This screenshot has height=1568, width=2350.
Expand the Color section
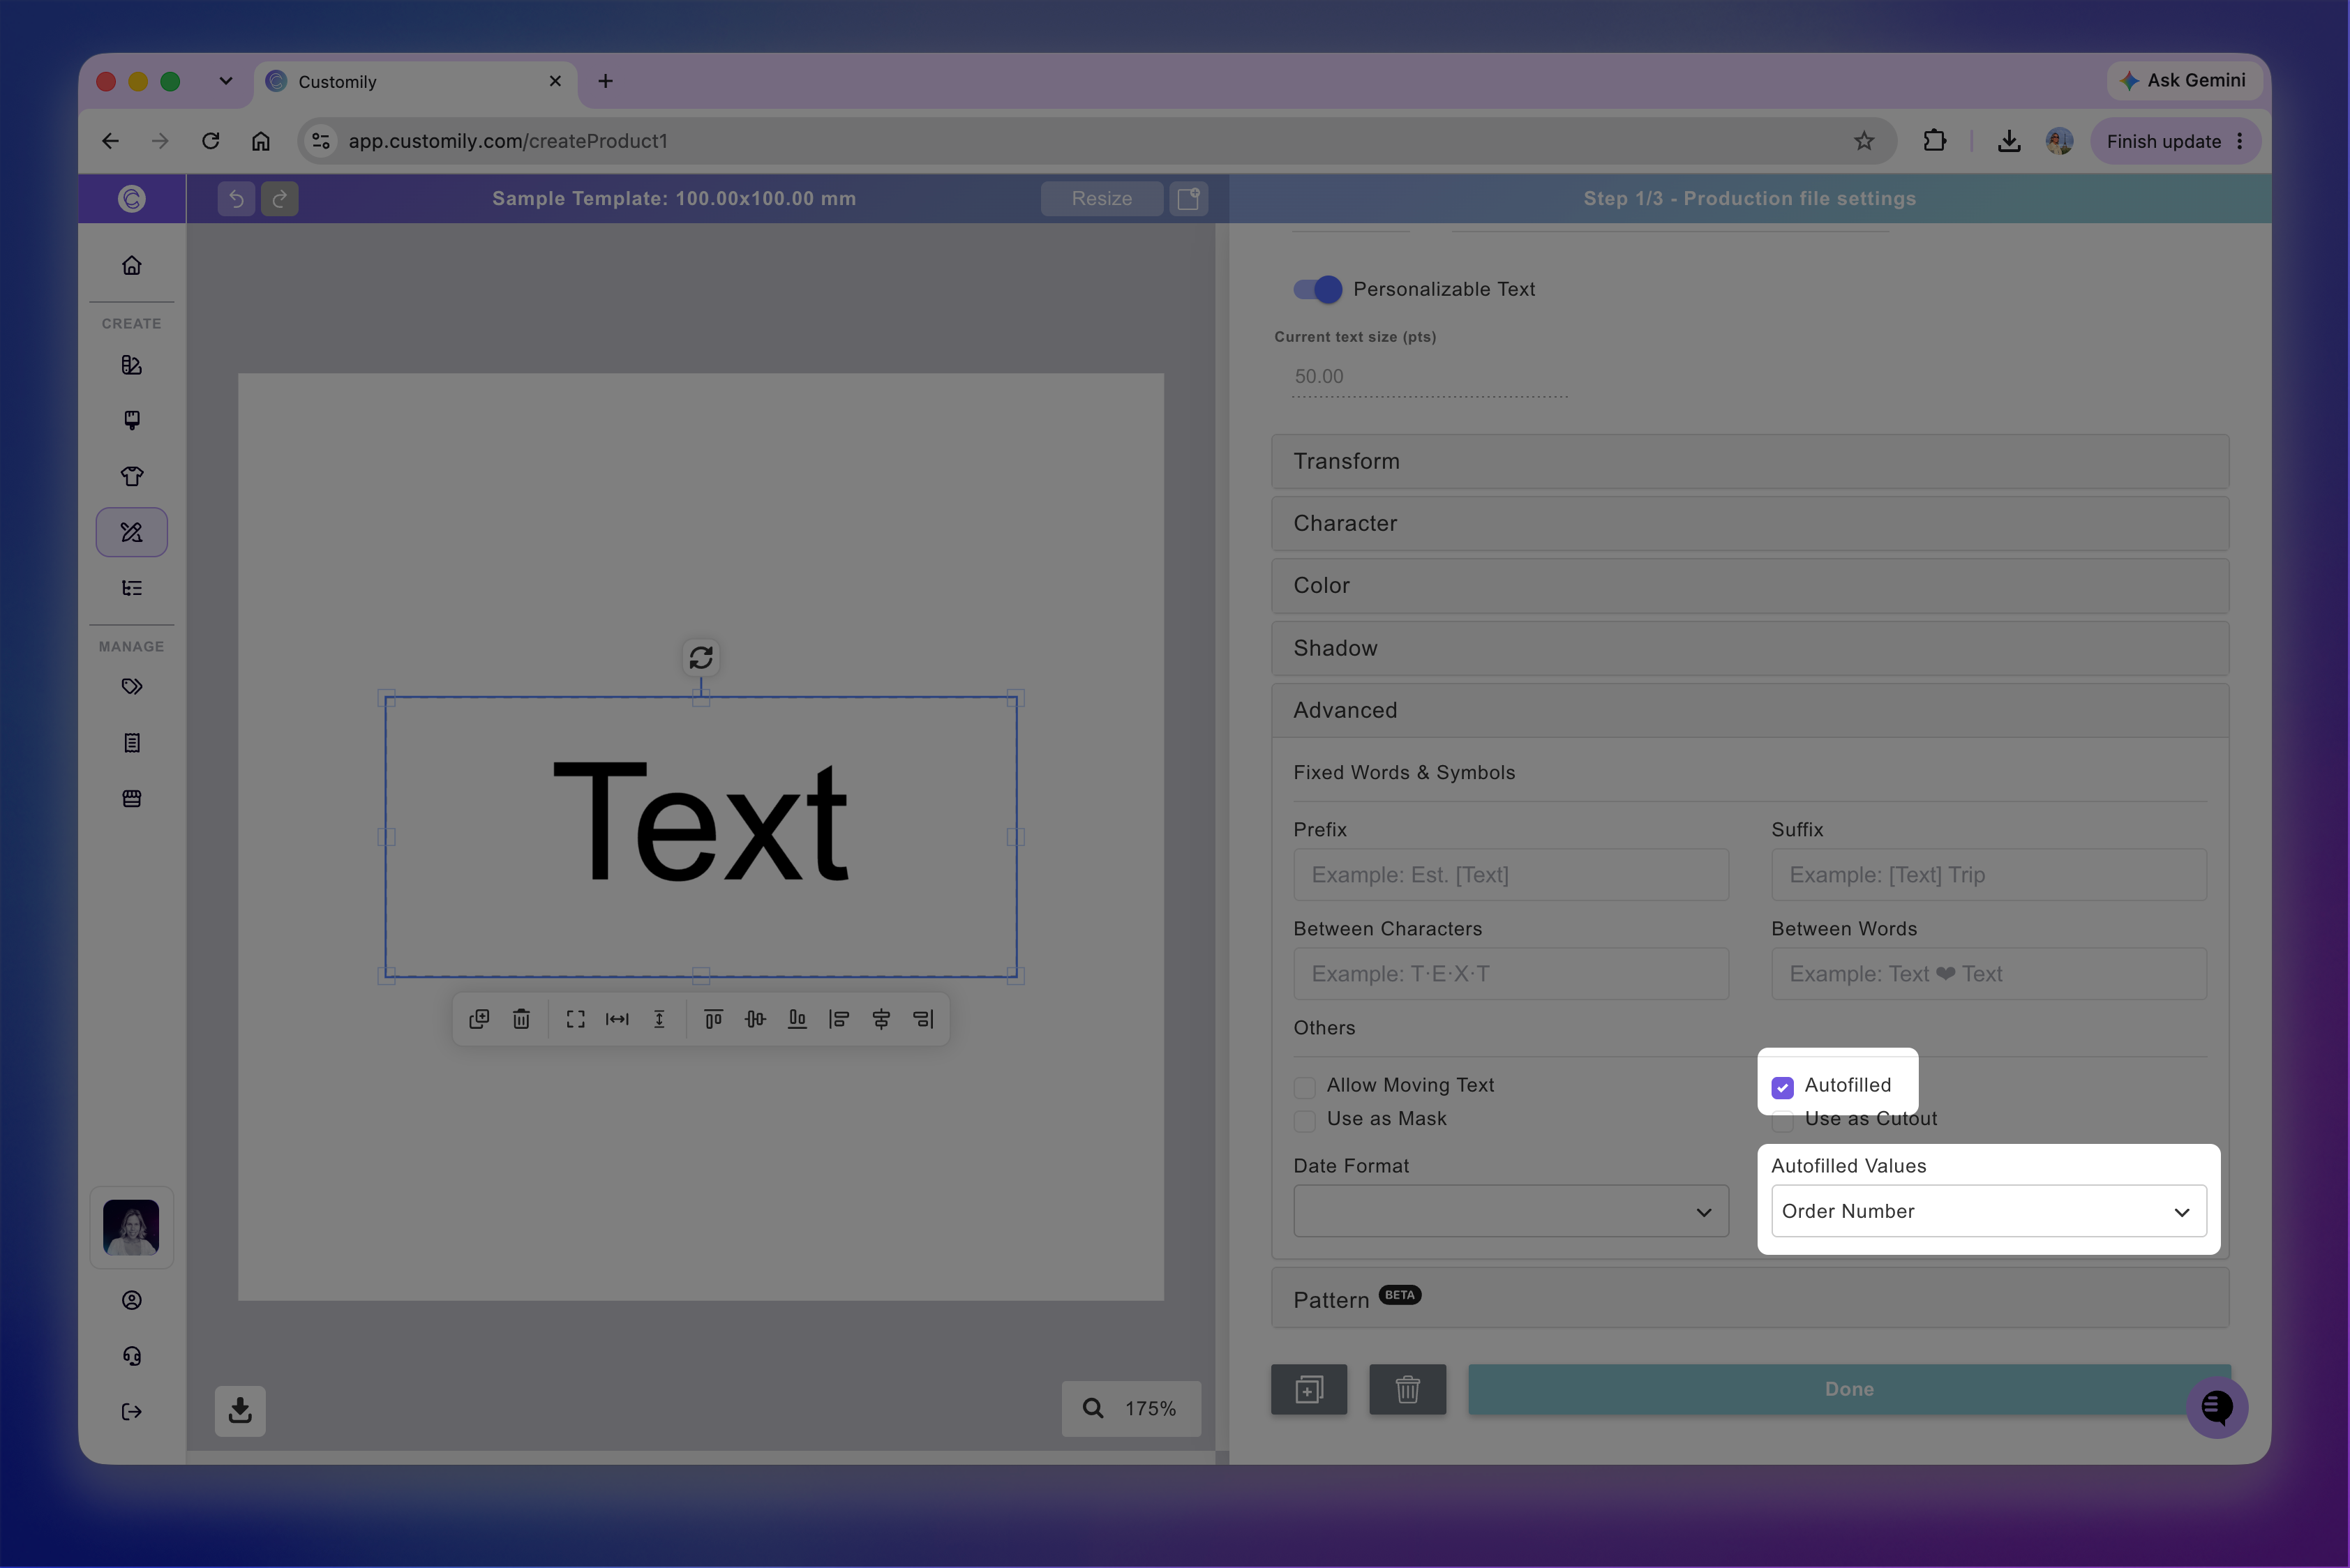click(1750, 585)
